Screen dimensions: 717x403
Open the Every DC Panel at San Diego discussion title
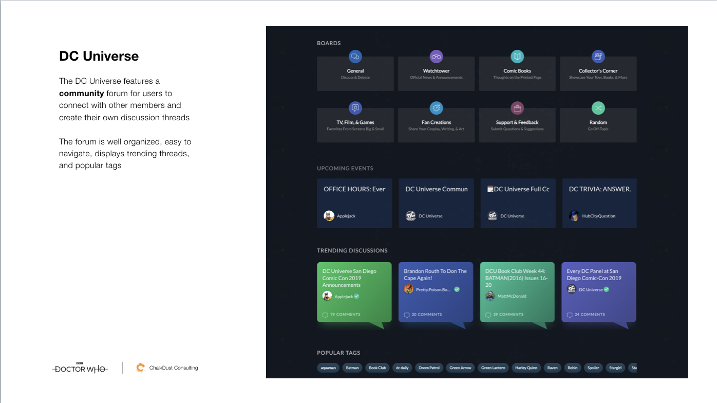point(594,274)
